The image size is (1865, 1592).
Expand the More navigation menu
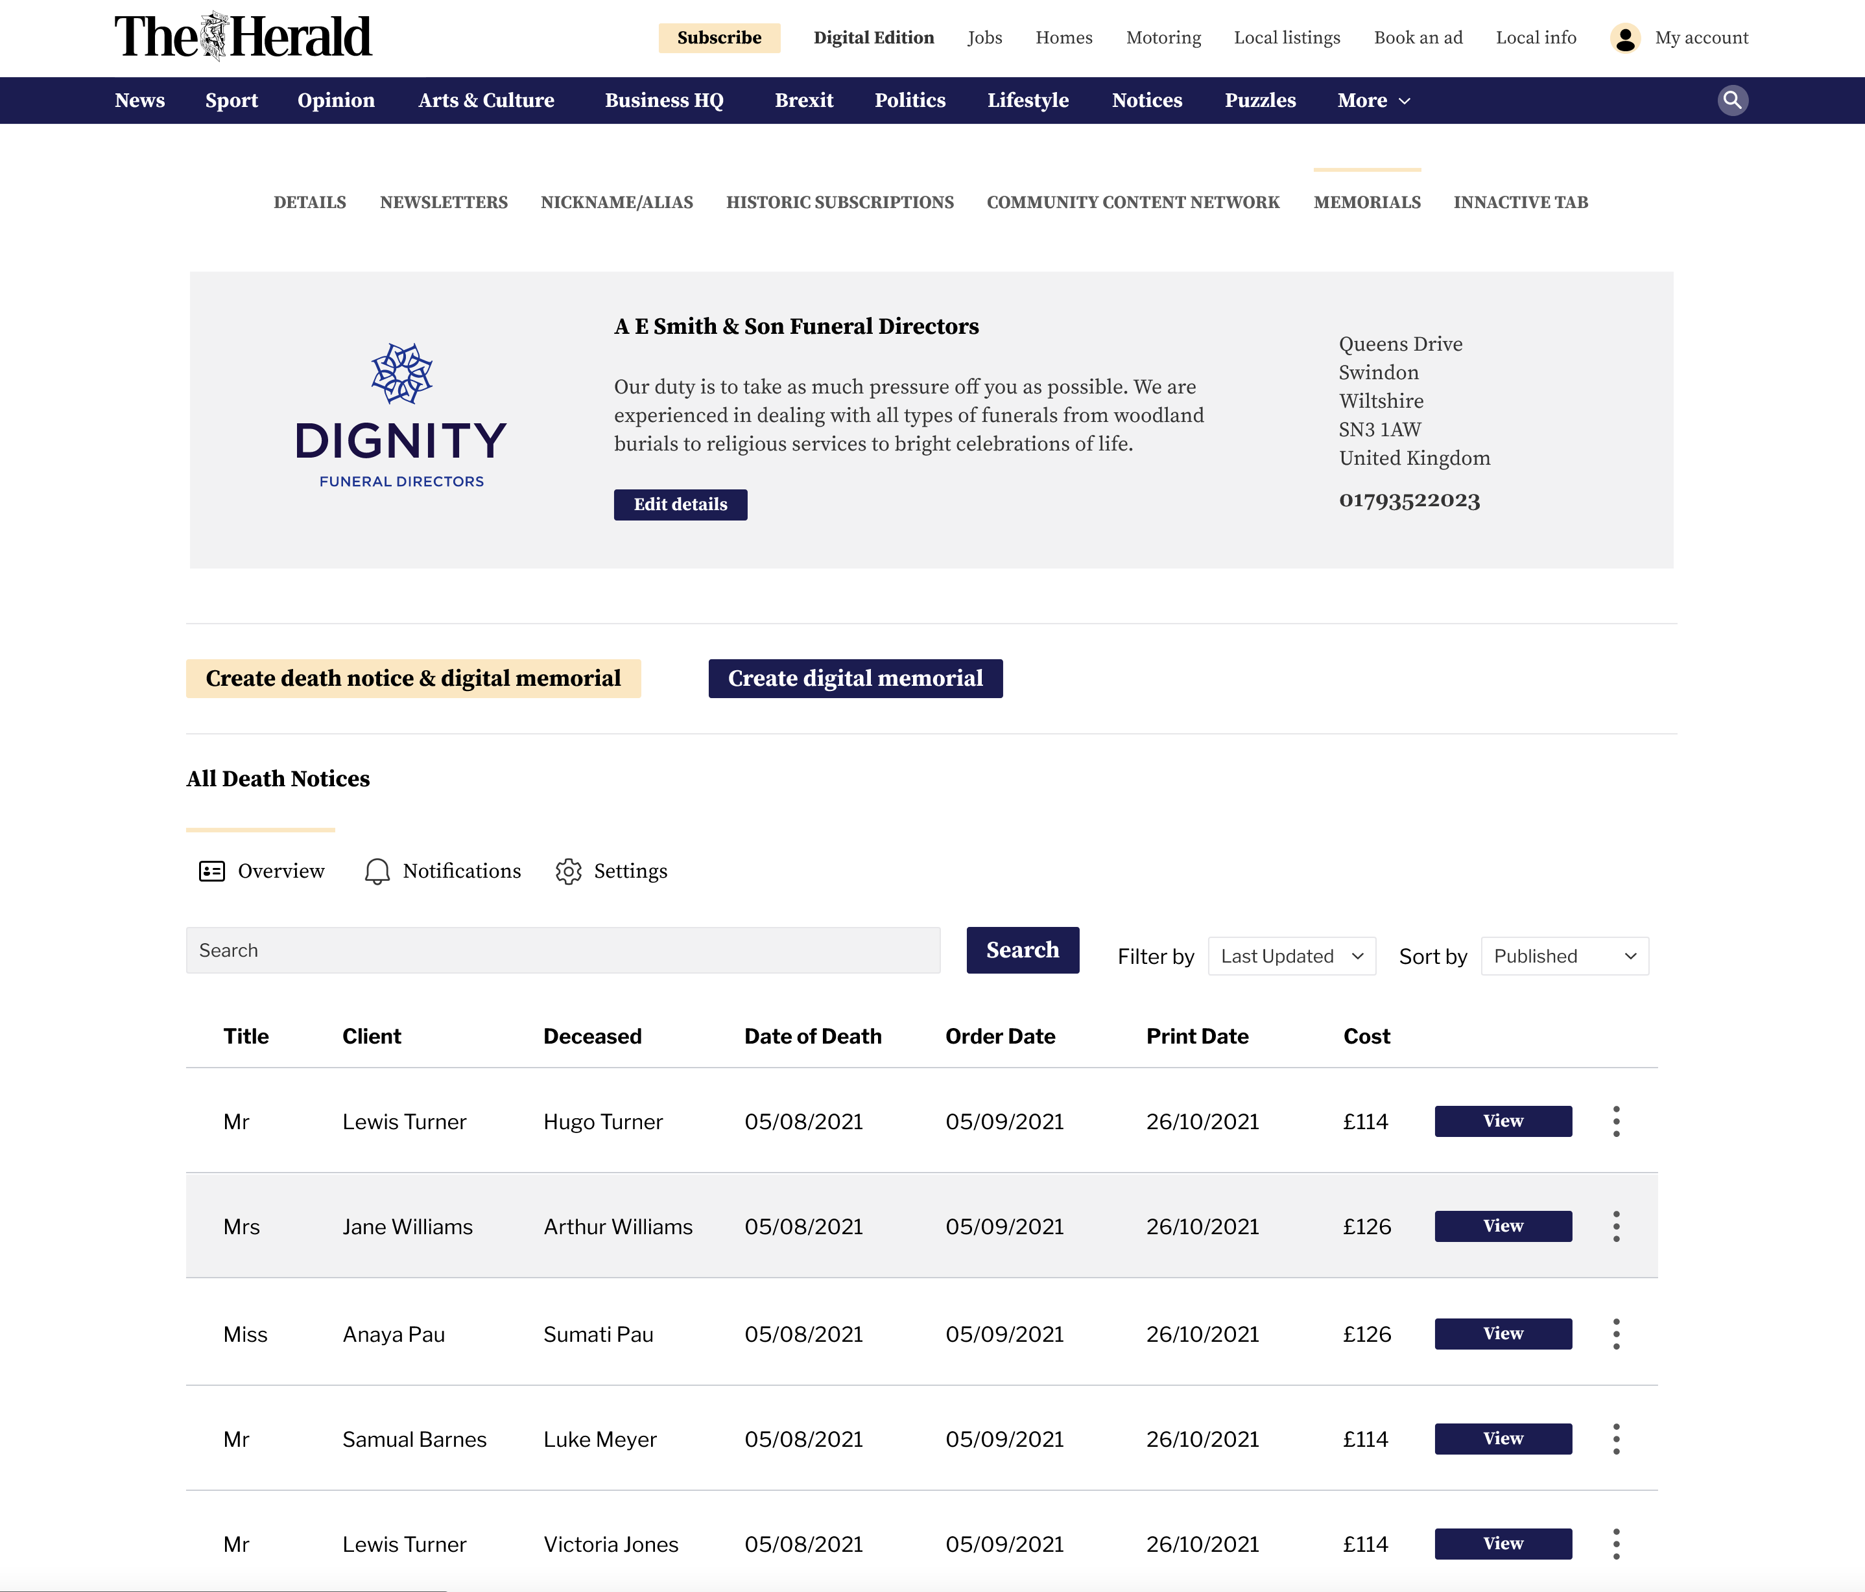tap(1373, 100)
